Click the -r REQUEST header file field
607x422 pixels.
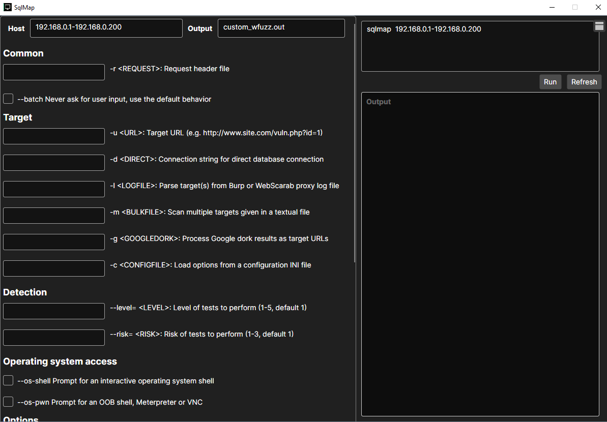(54, 72)
